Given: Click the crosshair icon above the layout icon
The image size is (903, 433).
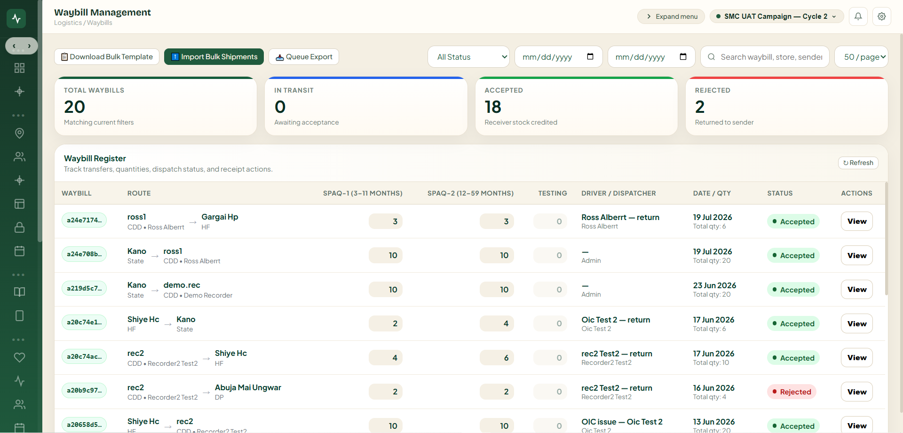Looking at the screenshot, I should tap(19, 181).
